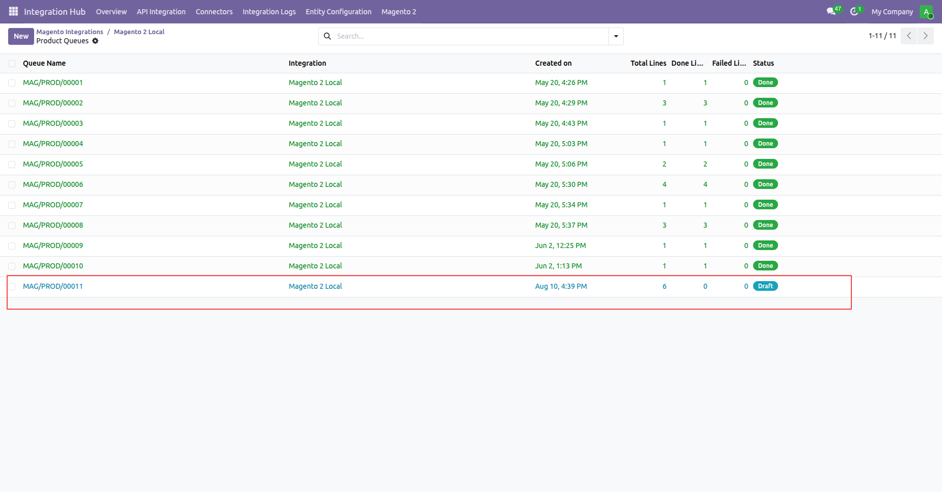This screenshot has height=492, width=942.
Task: Sort by Created on column header
Action: tap(553, 63)
